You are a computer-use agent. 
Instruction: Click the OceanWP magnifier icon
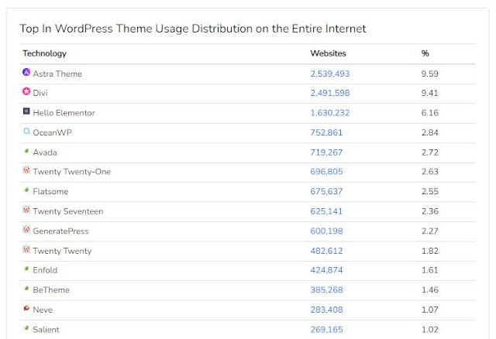pos(26,132)
